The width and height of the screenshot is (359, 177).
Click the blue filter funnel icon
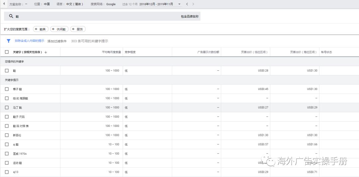(8, 41)
